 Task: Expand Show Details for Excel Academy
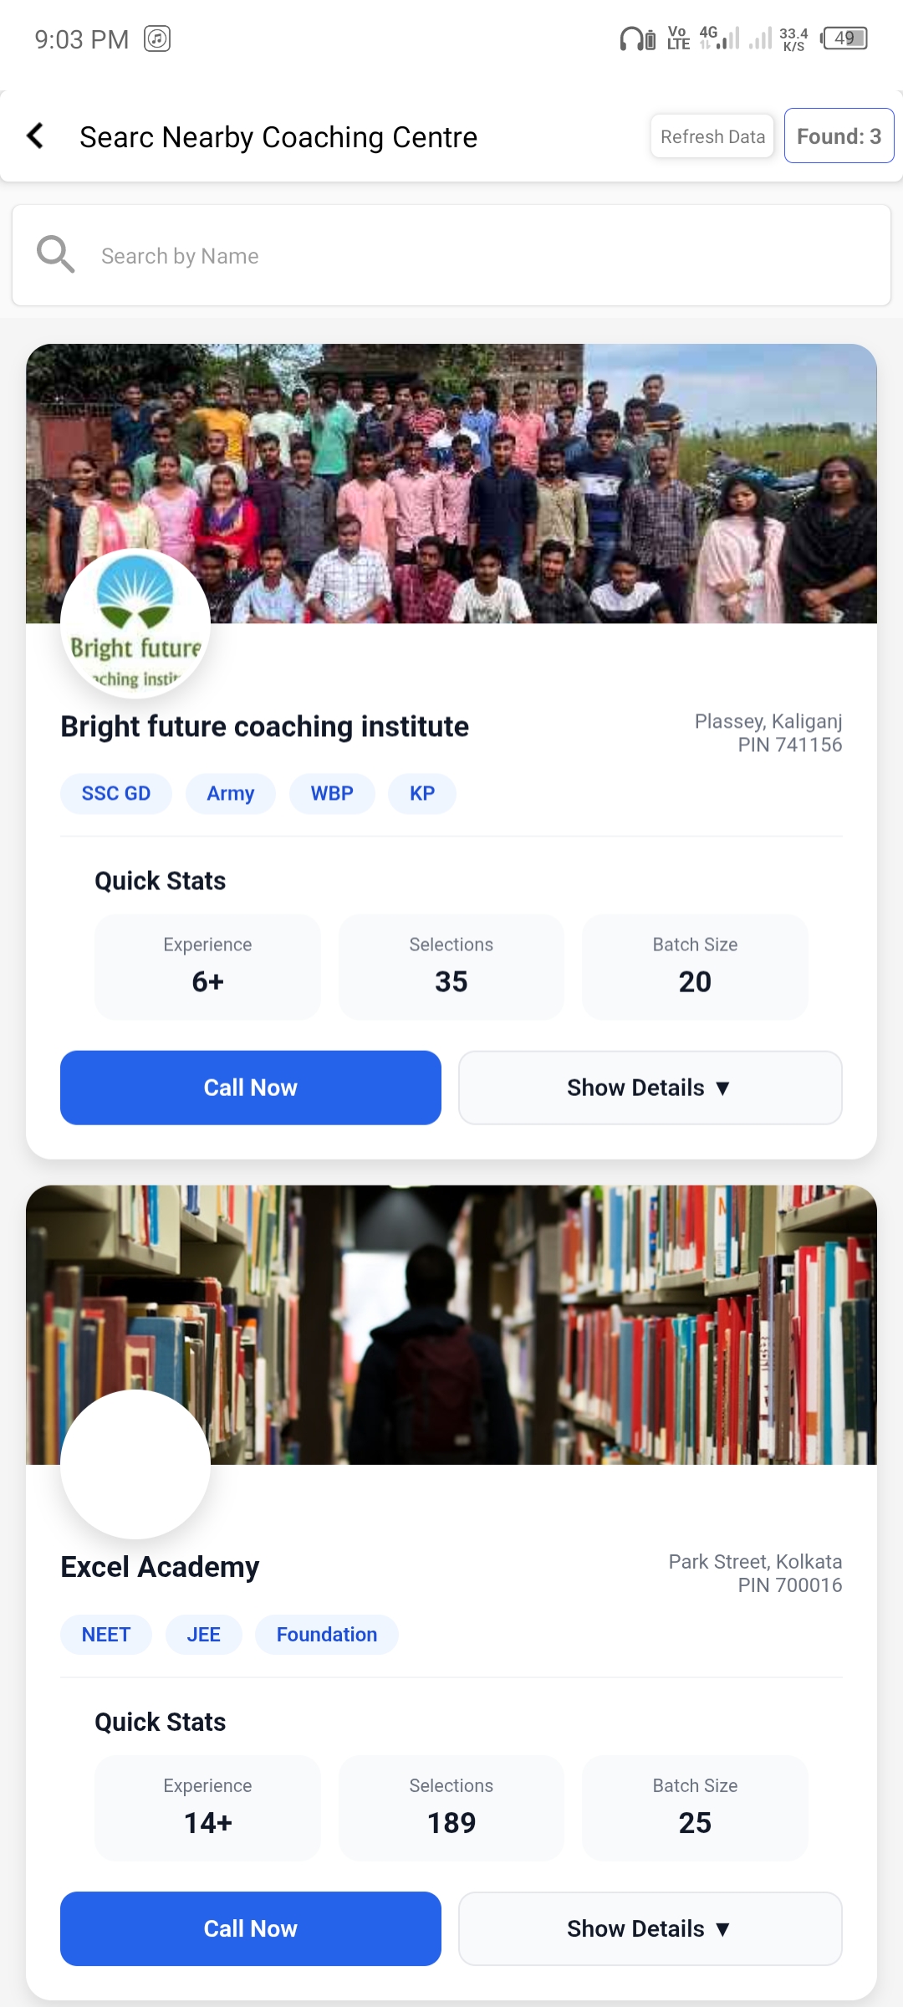pos(650,1928)
